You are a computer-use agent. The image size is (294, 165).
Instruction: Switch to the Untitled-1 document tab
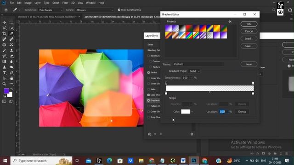click(x=47, y=17)
